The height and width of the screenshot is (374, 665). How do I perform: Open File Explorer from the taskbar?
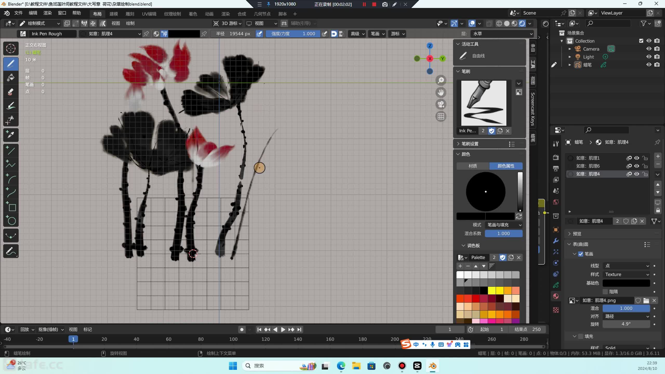[356, 366]
